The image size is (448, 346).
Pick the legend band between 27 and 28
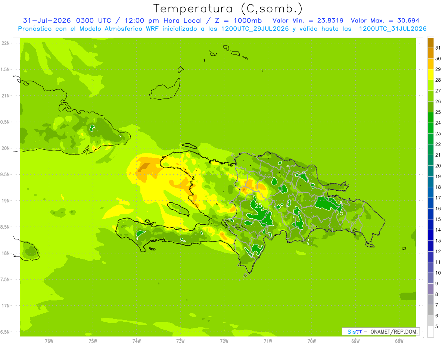[x=430, y=85]
